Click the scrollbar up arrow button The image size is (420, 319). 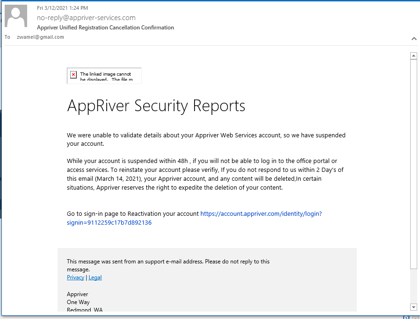[413, 56]
